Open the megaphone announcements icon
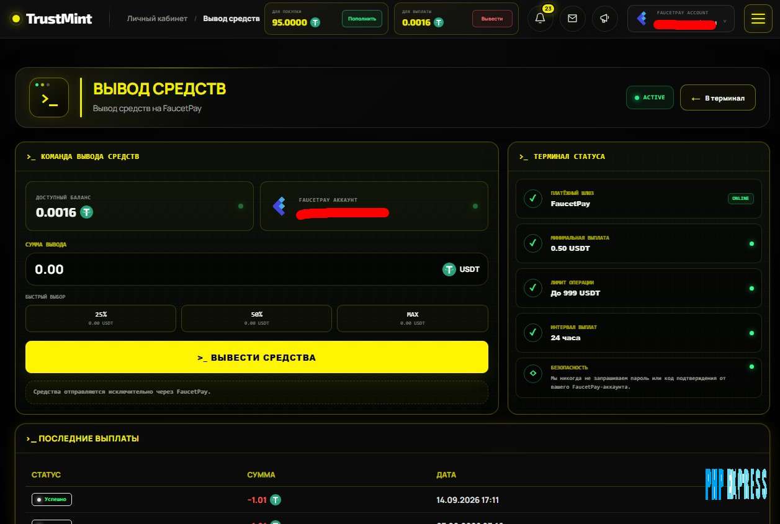 tap(604, 19)
